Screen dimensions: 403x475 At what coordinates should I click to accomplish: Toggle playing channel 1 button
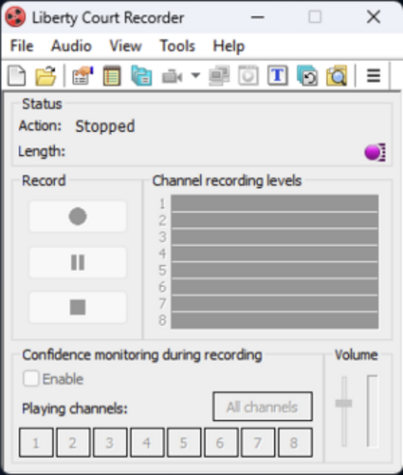coord(36,443)
